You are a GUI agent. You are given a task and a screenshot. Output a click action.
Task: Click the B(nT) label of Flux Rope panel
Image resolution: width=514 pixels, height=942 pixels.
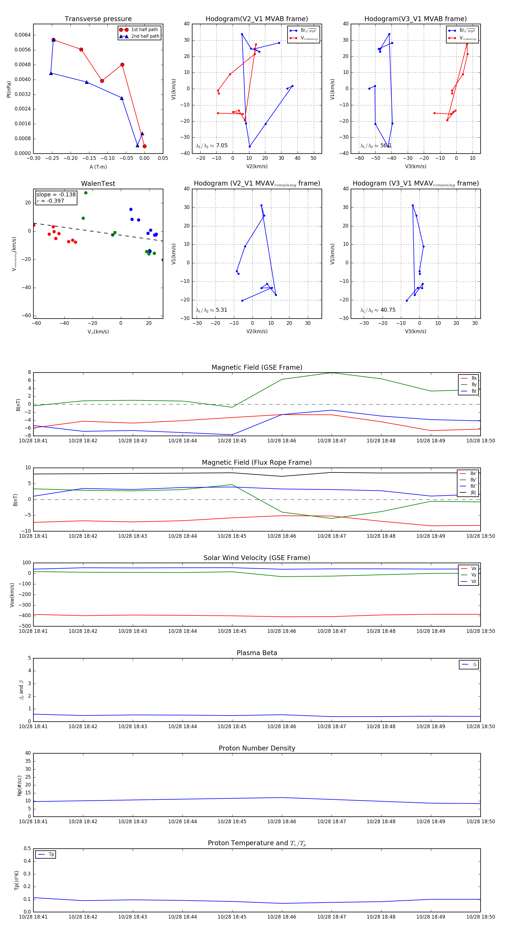click(15, 500)
